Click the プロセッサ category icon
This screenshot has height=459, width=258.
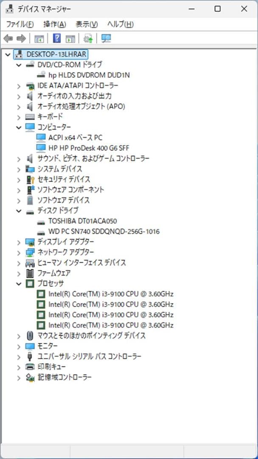pos(30,283)
